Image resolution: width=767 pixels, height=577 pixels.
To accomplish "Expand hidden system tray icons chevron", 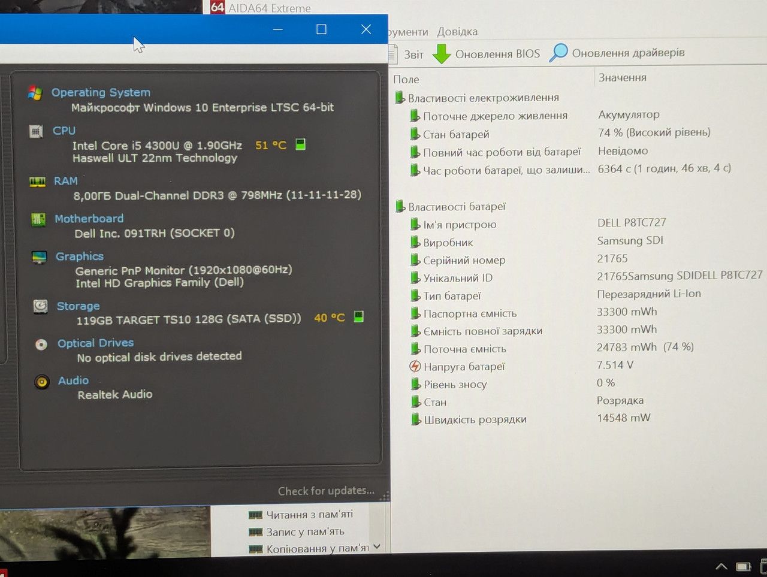I will (721, 566).
